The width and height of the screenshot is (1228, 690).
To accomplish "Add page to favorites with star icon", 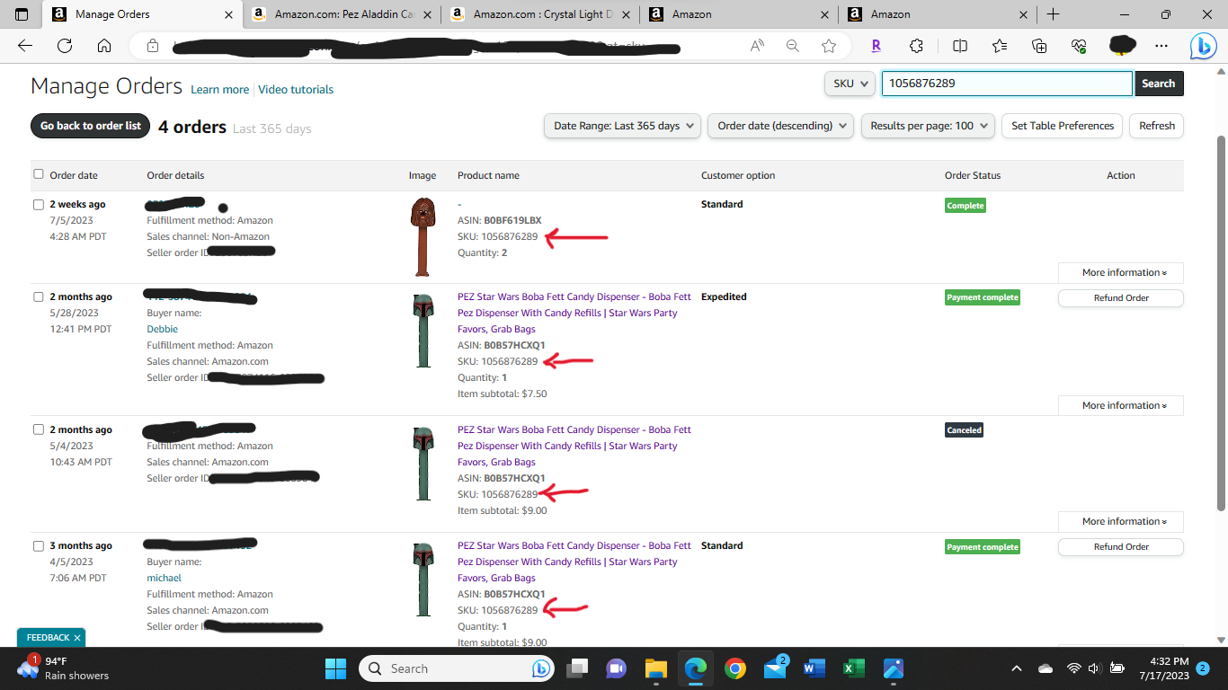I will [x=829, y=46].
